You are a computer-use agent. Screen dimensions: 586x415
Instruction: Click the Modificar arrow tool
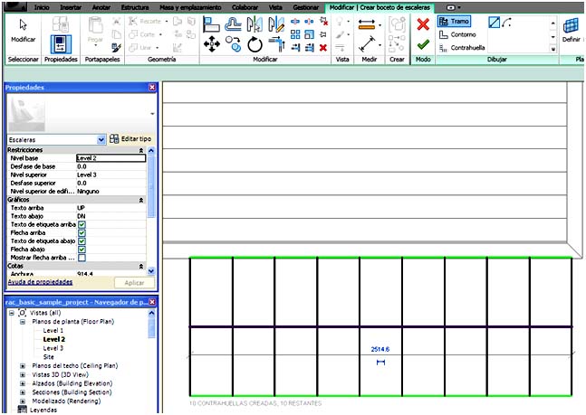[x=23, y=29]
